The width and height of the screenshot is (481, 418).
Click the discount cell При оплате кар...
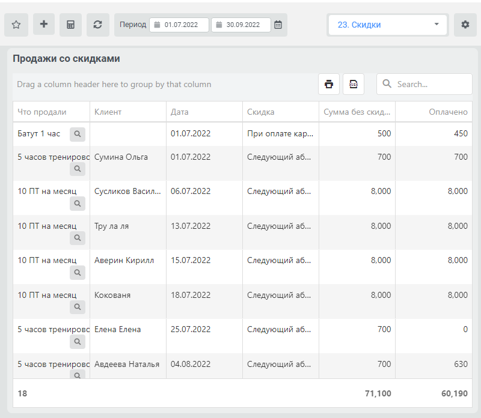click(280, 133)
